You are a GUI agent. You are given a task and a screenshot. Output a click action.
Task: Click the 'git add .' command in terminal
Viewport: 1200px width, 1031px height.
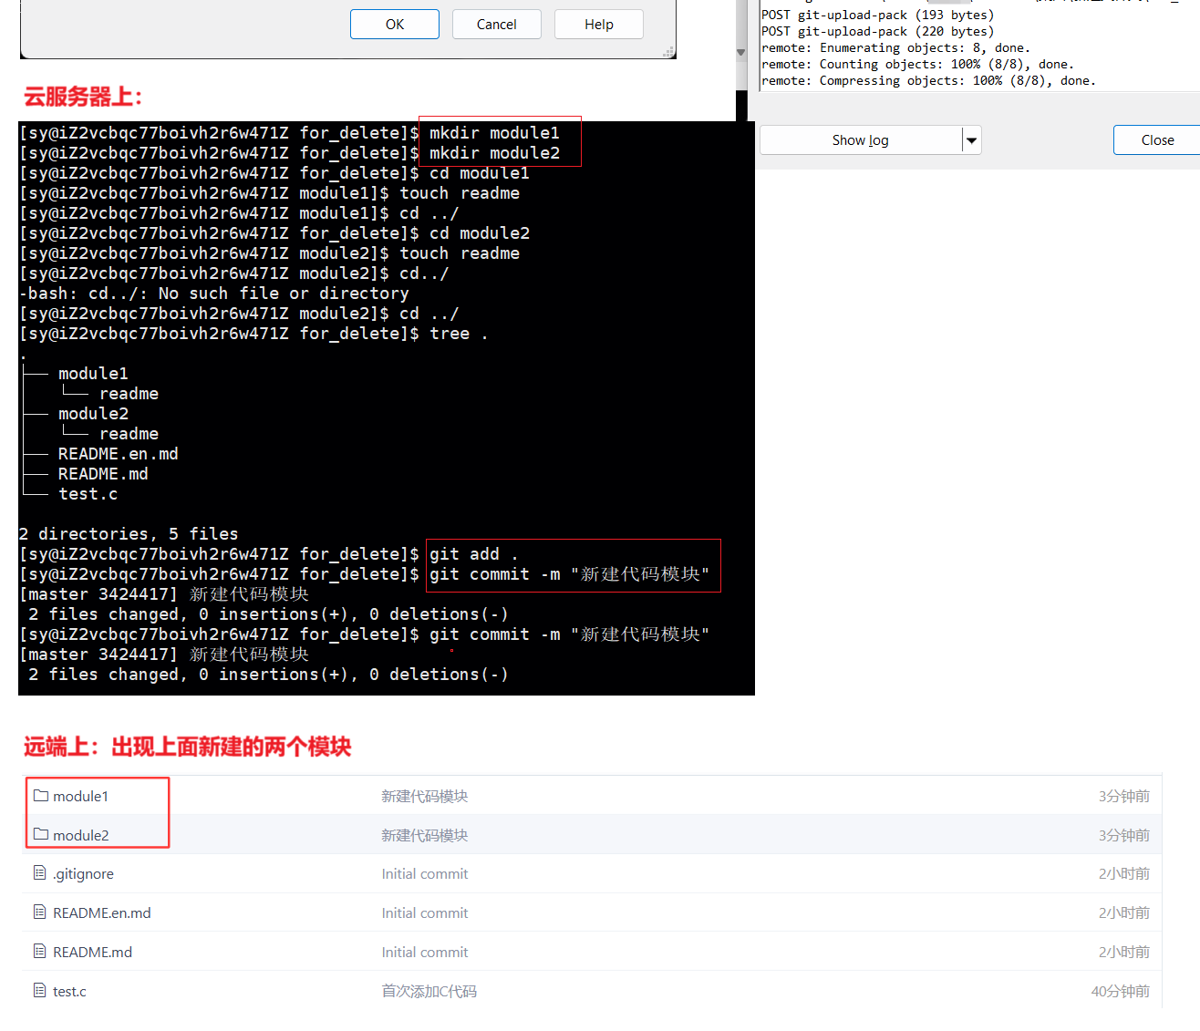pos(473,554)
